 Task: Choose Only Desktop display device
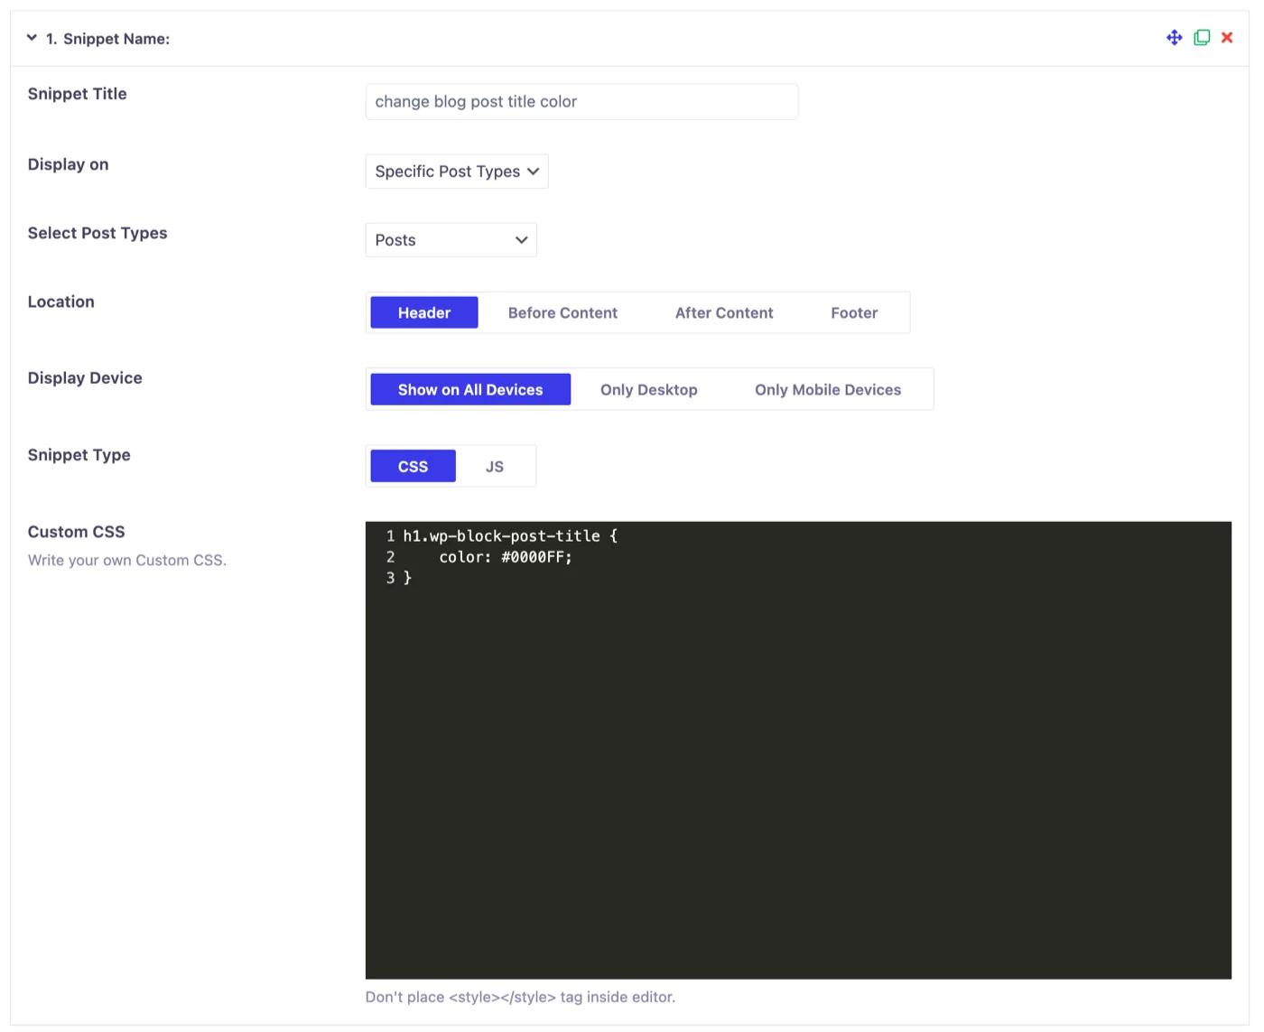click(x=649, y=389)
